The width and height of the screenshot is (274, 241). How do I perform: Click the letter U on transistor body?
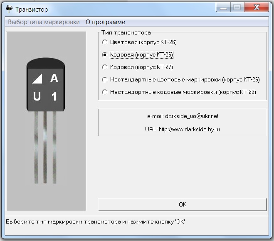[x=37, y=97]
